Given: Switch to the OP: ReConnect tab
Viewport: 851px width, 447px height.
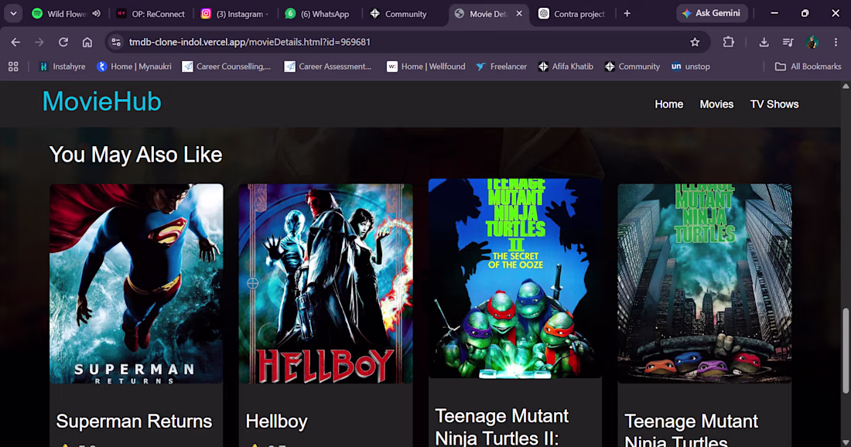Looking at the screenshot, I should [x=152, y=14].
